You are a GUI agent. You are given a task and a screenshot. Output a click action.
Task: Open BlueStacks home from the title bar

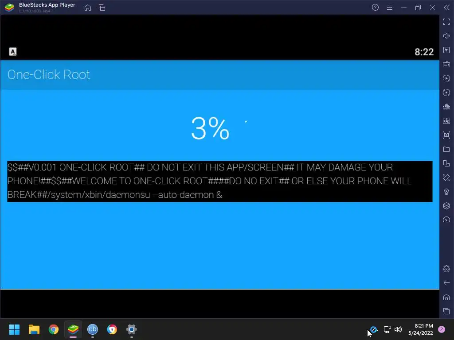[x=88, y=8]
